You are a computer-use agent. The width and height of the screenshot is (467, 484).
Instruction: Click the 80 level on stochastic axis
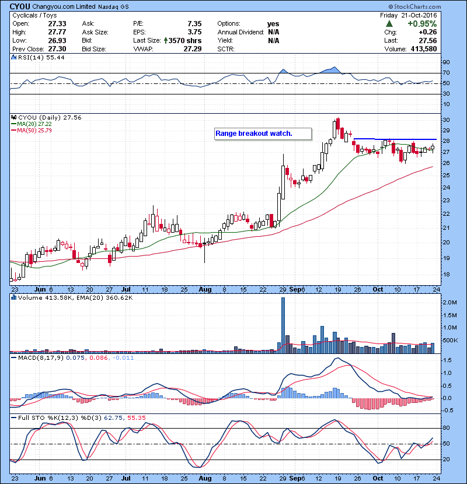click(x=447, y=428)
